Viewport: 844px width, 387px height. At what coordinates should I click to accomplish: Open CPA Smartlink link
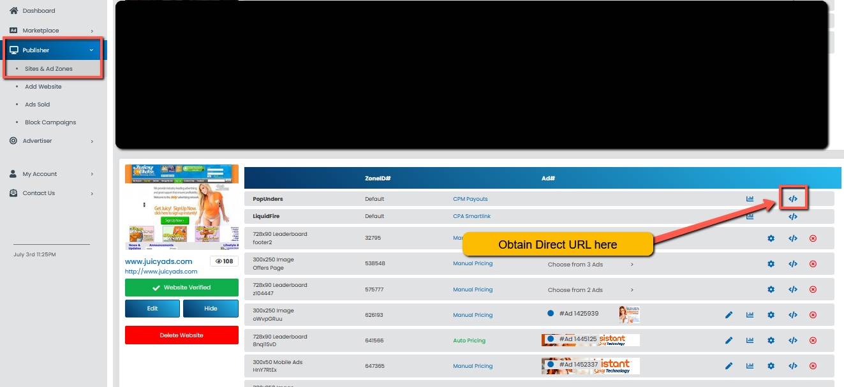[x=472, y=216]
